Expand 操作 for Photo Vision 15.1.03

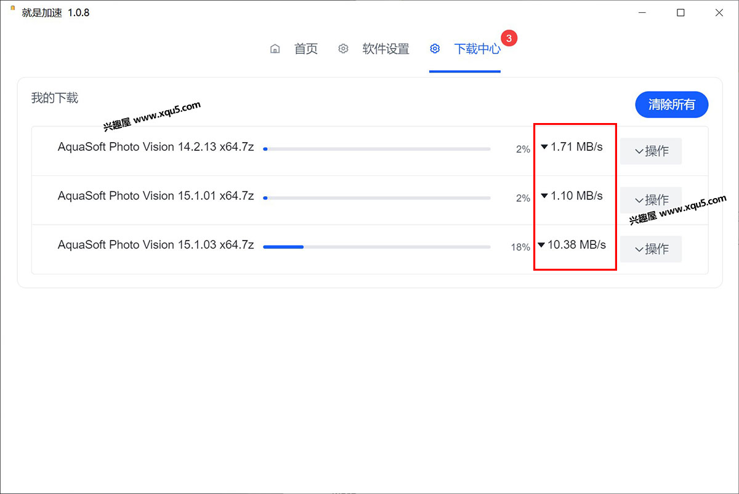pos(651,249)
